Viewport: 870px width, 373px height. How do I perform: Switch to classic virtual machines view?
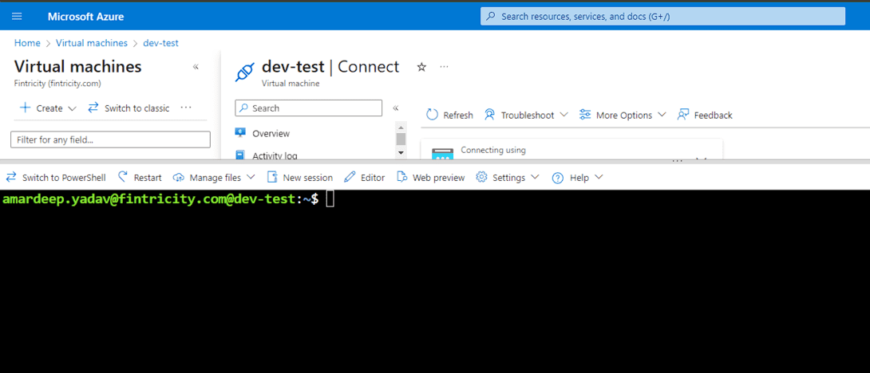coord(129,108)
